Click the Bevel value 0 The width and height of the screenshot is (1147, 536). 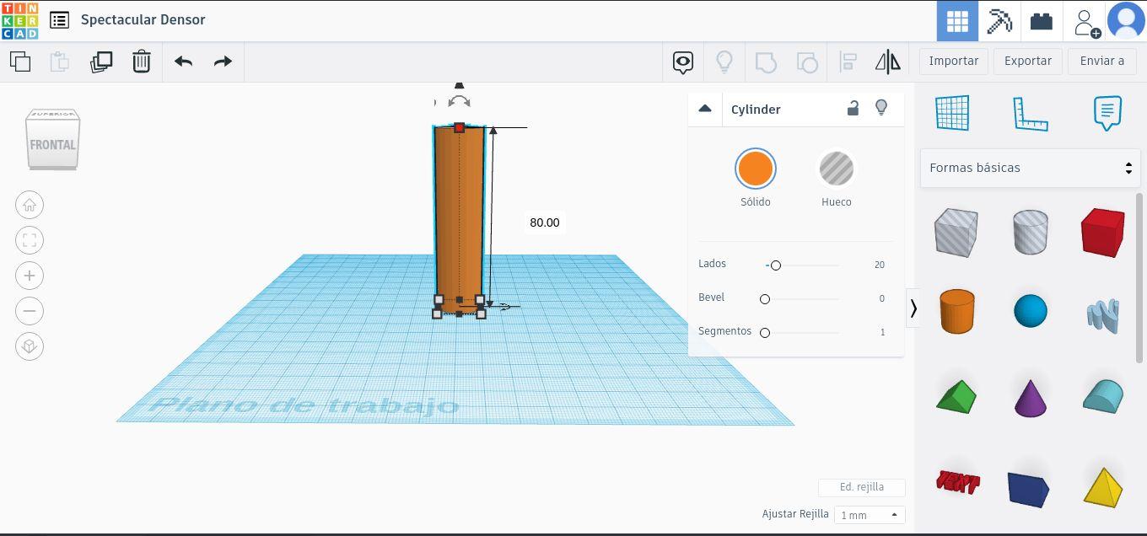(x=882, y=298)
